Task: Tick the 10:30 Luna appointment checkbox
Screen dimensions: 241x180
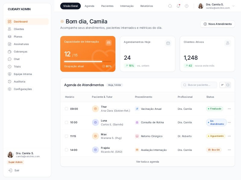Action: [67, 122]
